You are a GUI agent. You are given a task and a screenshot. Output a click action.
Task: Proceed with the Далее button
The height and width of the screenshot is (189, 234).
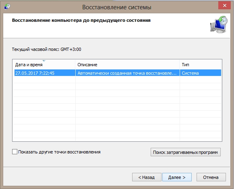pyautogui.click(x=177, y=177)
